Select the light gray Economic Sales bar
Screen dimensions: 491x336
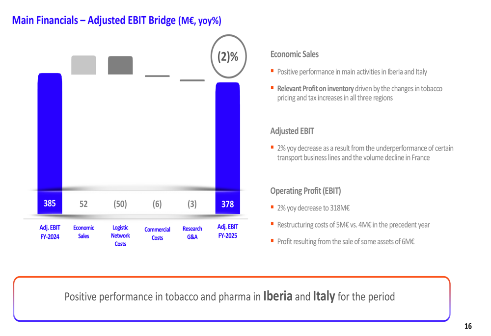83,65
